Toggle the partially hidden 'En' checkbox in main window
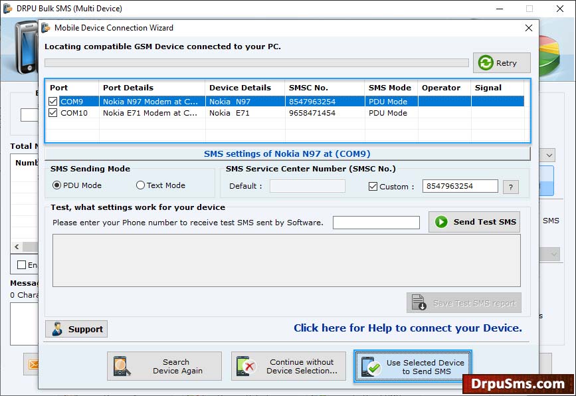 pyautogui.click(x=22, y=264)
